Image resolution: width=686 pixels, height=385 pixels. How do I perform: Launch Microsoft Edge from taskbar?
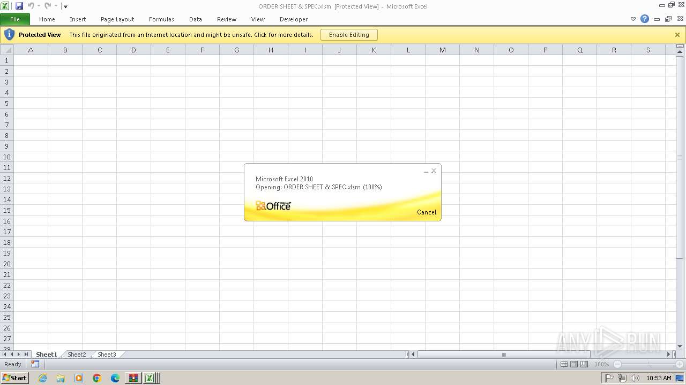115,378
